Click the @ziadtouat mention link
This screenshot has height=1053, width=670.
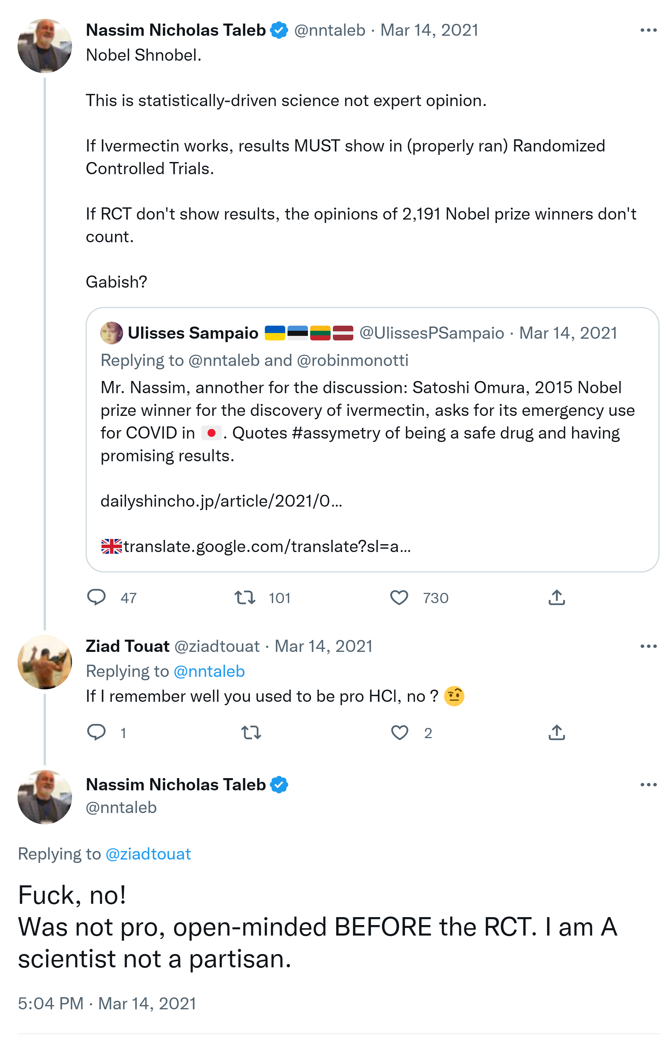pyautogui.click(x=148, y=854)
